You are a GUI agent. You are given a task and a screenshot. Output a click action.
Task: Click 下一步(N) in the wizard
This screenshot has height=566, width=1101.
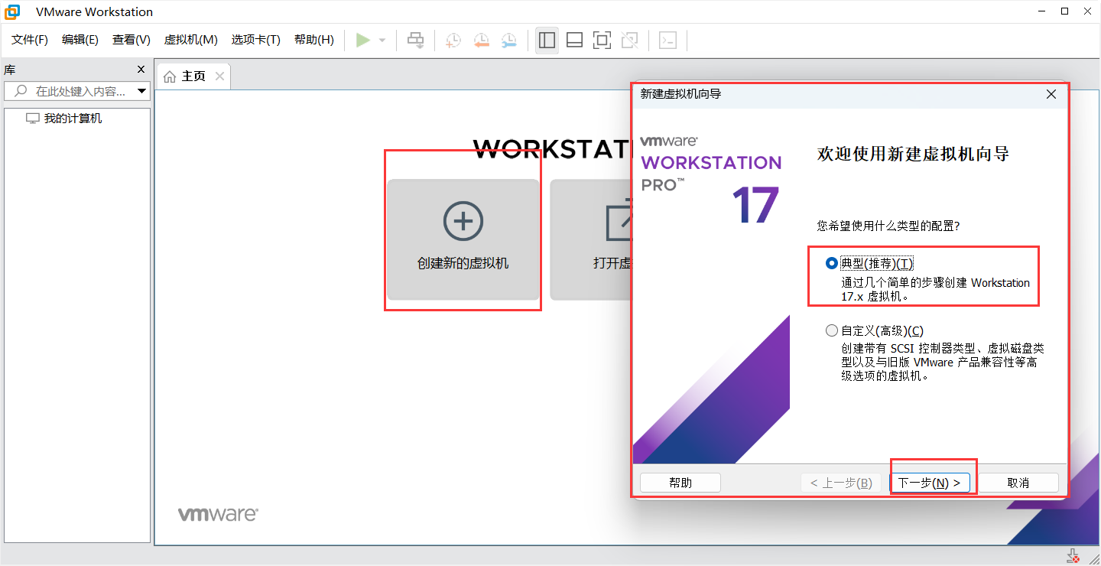pyautogui.click(x=930, y=483)
